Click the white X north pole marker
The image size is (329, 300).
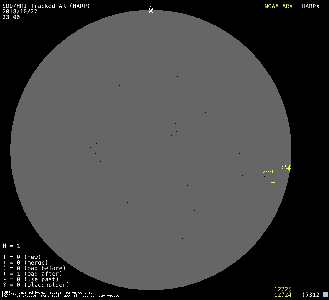tap(151, 11)
